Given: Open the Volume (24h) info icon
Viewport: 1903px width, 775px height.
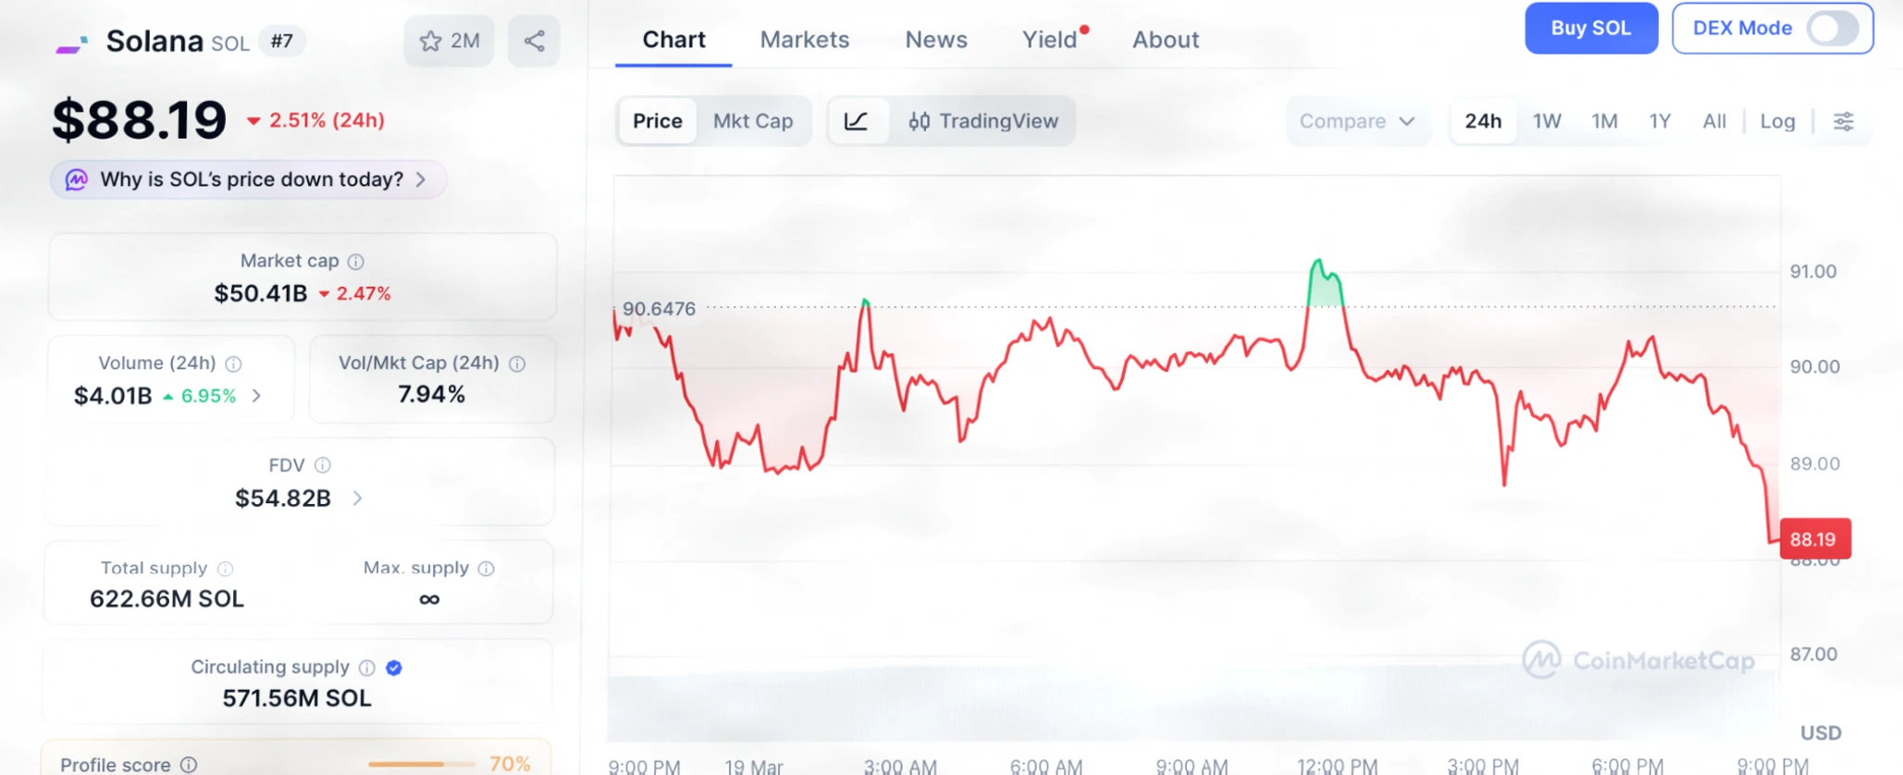Looking at the screenshot, I should (233, 363).
